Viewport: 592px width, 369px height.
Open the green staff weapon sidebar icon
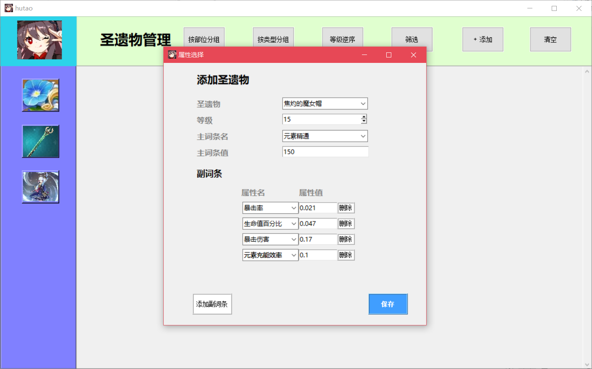[x=41, y=141]
